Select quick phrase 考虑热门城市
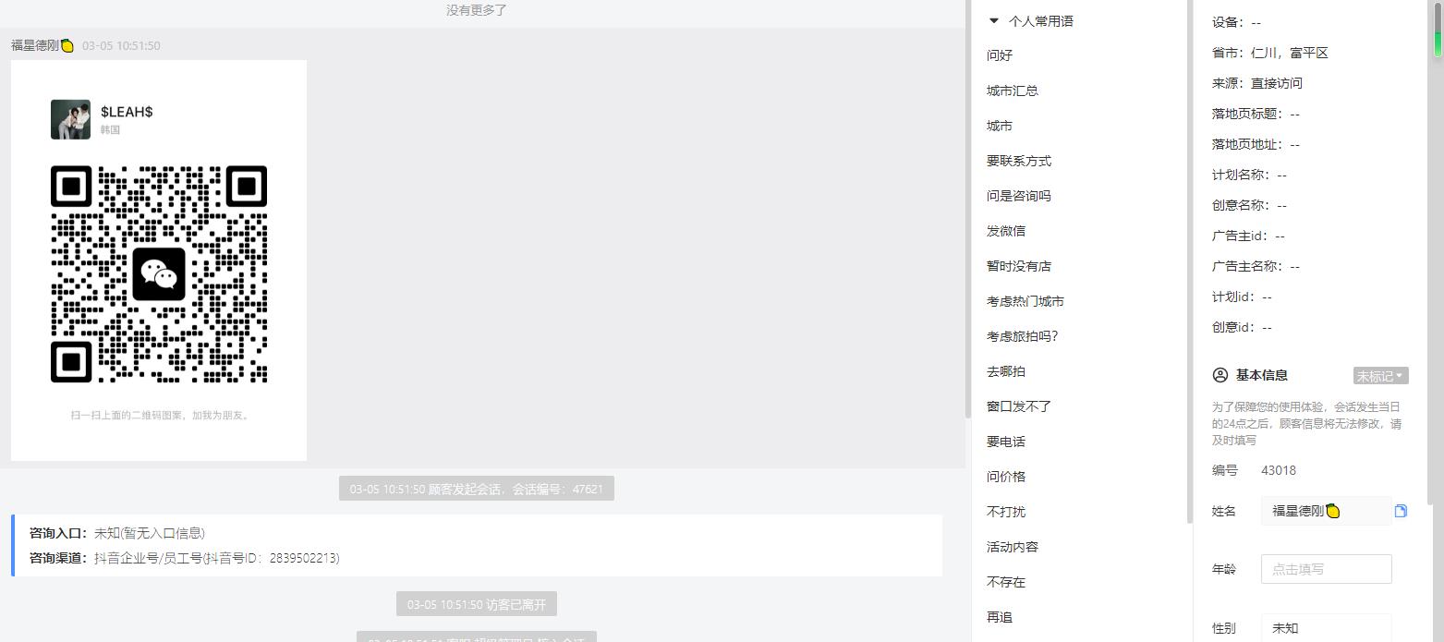The width and height of the screenshot is (1444, 642). (x=1025, y=301)
